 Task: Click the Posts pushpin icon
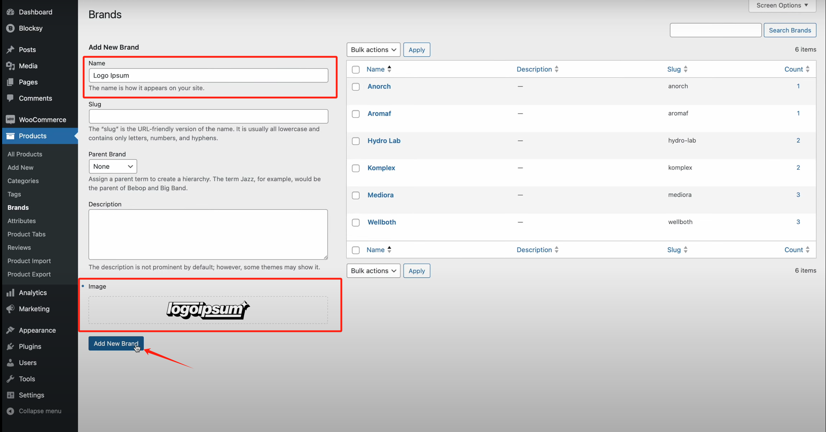tap(10, 50)
